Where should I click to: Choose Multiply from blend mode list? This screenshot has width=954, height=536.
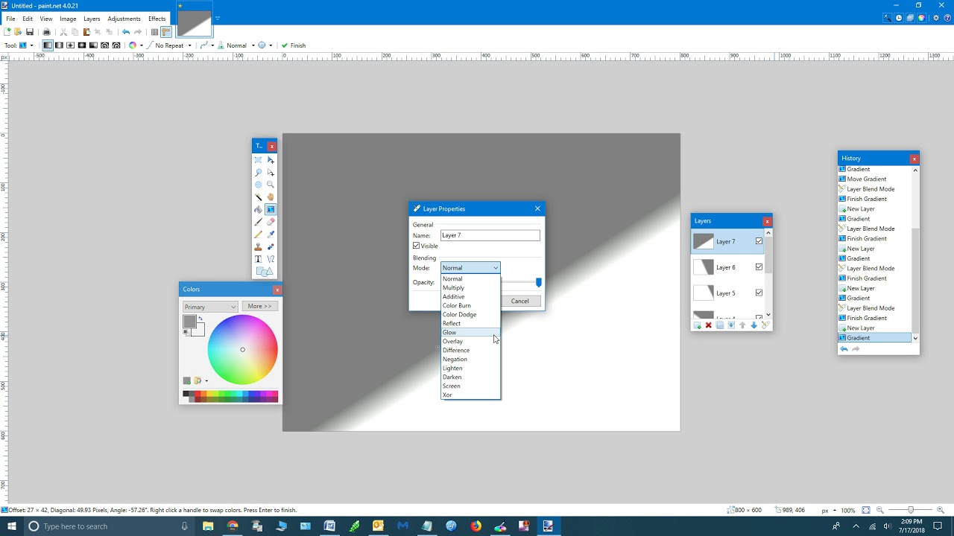(470, 287)
